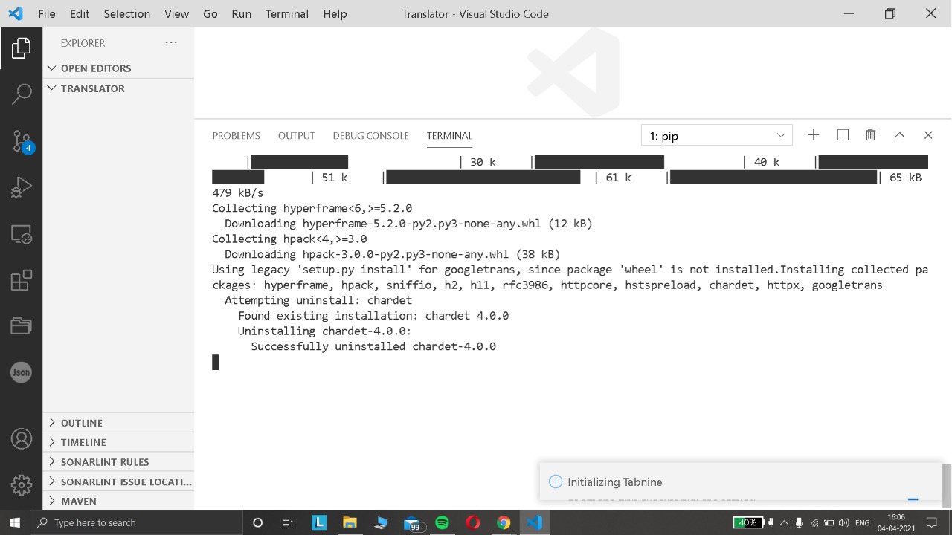
Task: Open Spotify from the taskbar
Action: (442, 522)
